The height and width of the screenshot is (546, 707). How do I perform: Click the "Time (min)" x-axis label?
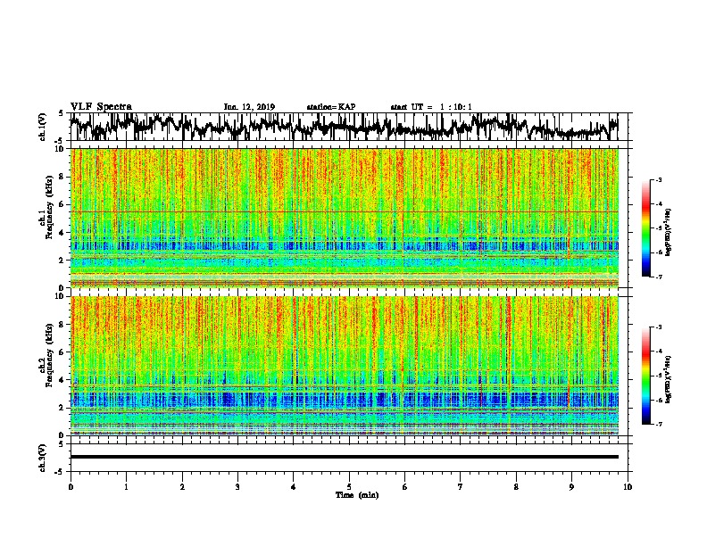coord(357,495)
